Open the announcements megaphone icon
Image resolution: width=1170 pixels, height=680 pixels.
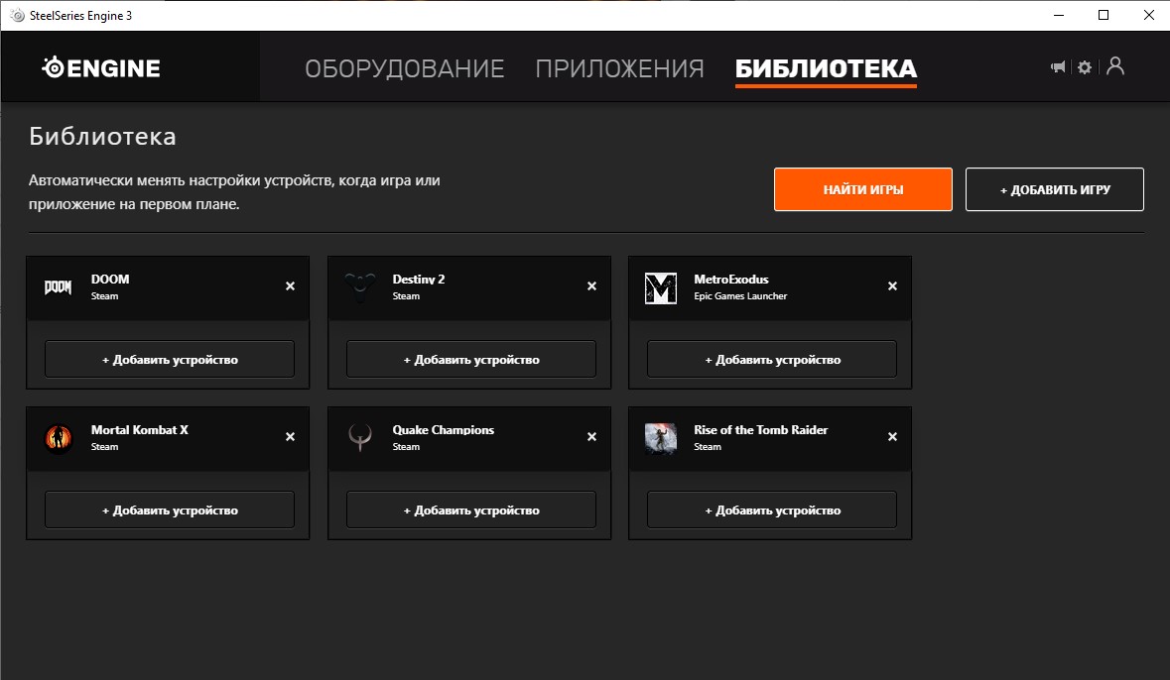point(1058,67)
